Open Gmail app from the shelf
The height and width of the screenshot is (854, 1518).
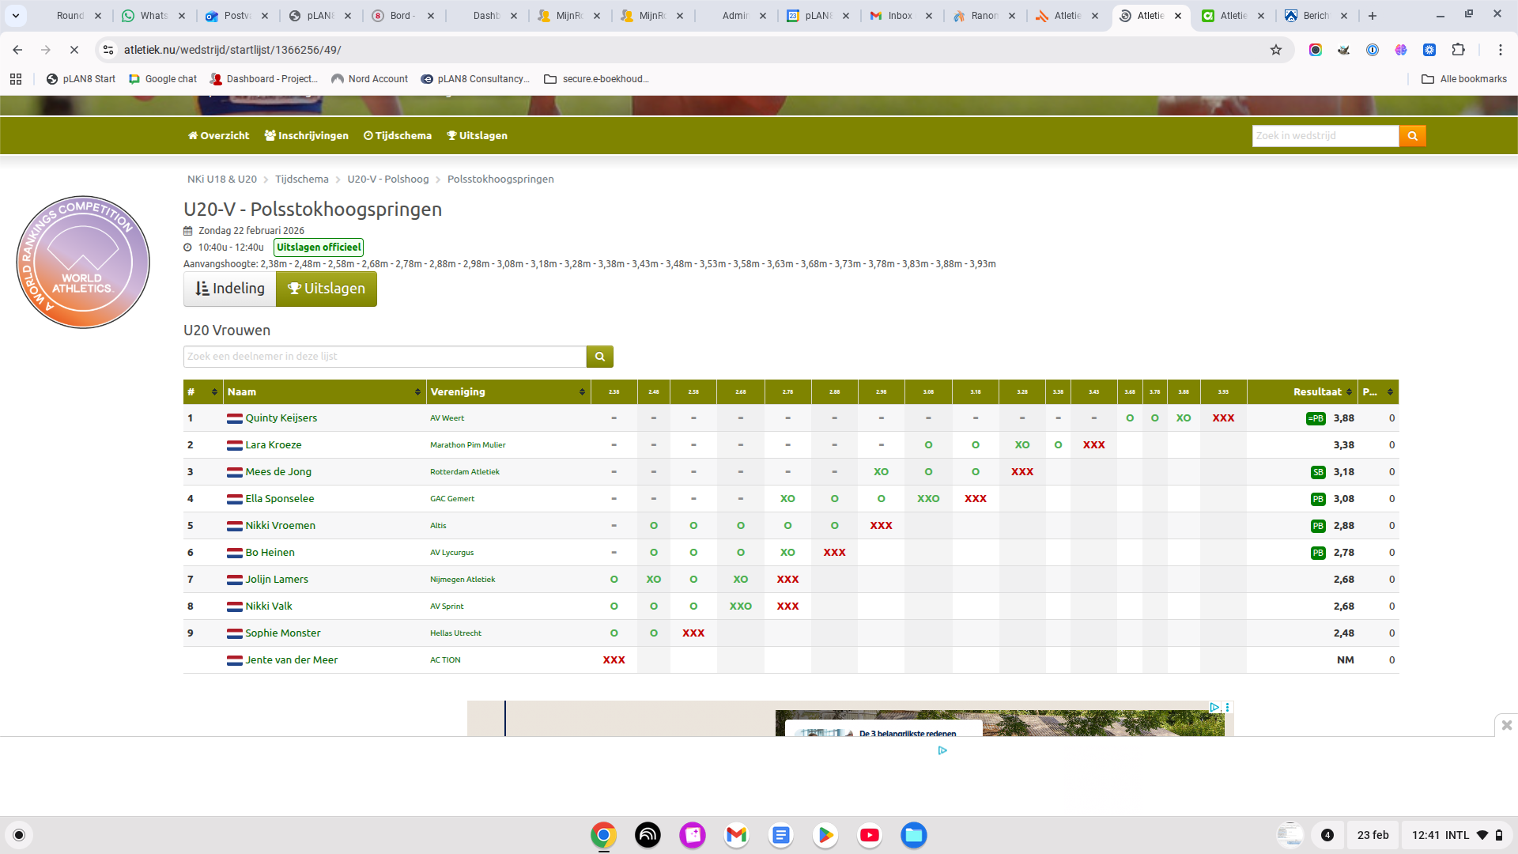point(736,835)
